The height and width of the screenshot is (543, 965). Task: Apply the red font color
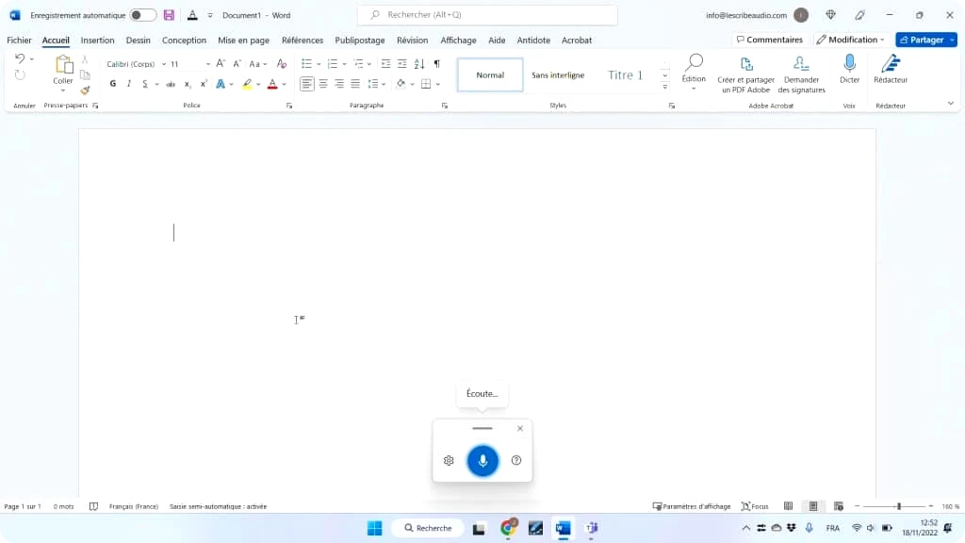tap(272, 84)
